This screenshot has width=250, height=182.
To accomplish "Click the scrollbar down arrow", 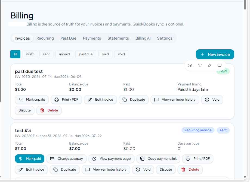I will (245, 177).
